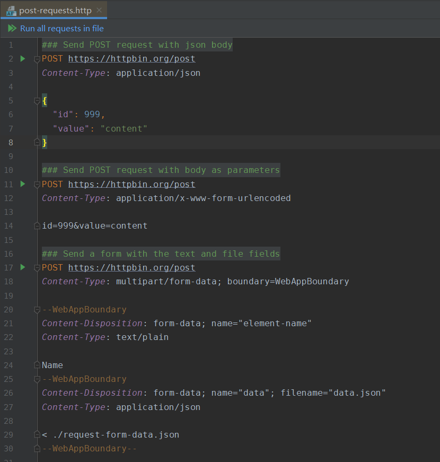The height and width of the screenshot is (462, 440).
Task: Click gutter line number 8
Action: [11, 142]
